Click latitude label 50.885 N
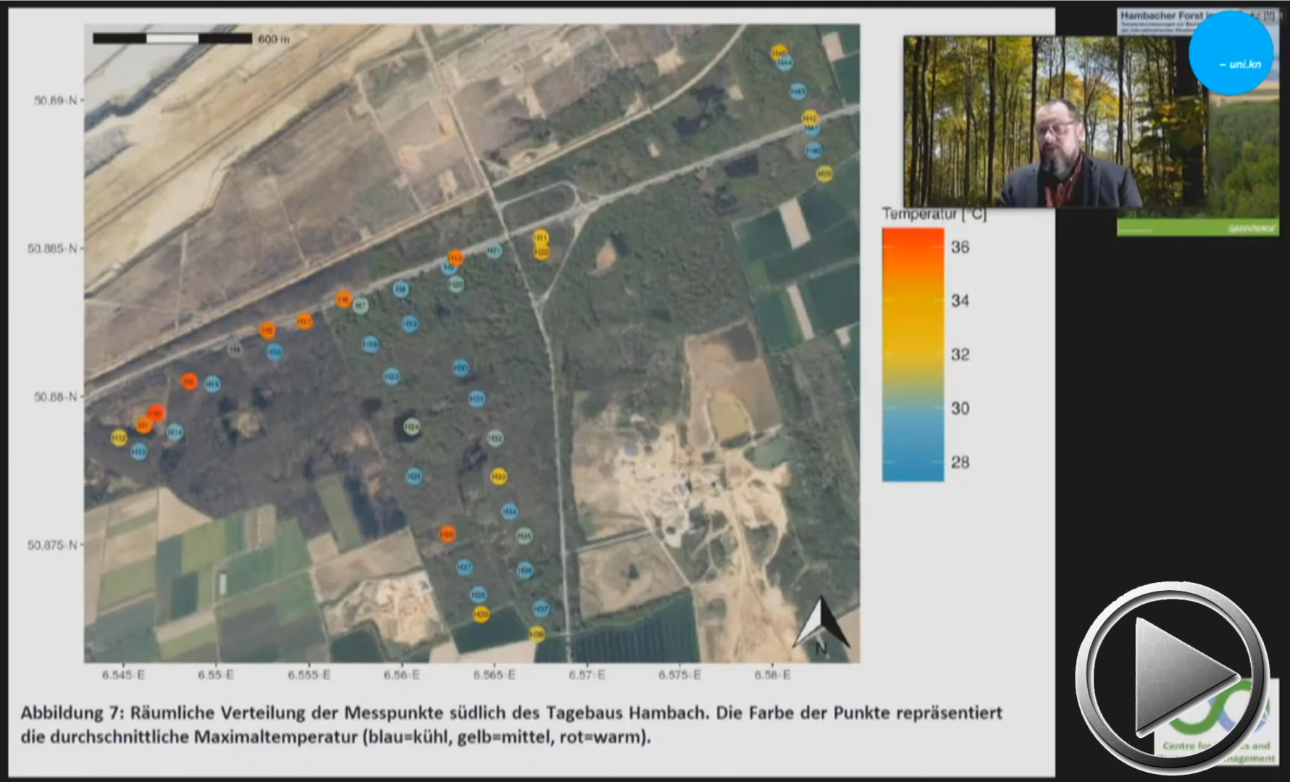The image size is (1290, 782). tap(52, 249)
